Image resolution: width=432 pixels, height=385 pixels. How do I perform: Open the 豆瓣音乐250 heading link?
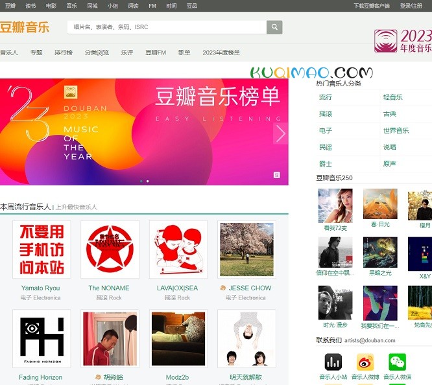[x=334, y=178]
